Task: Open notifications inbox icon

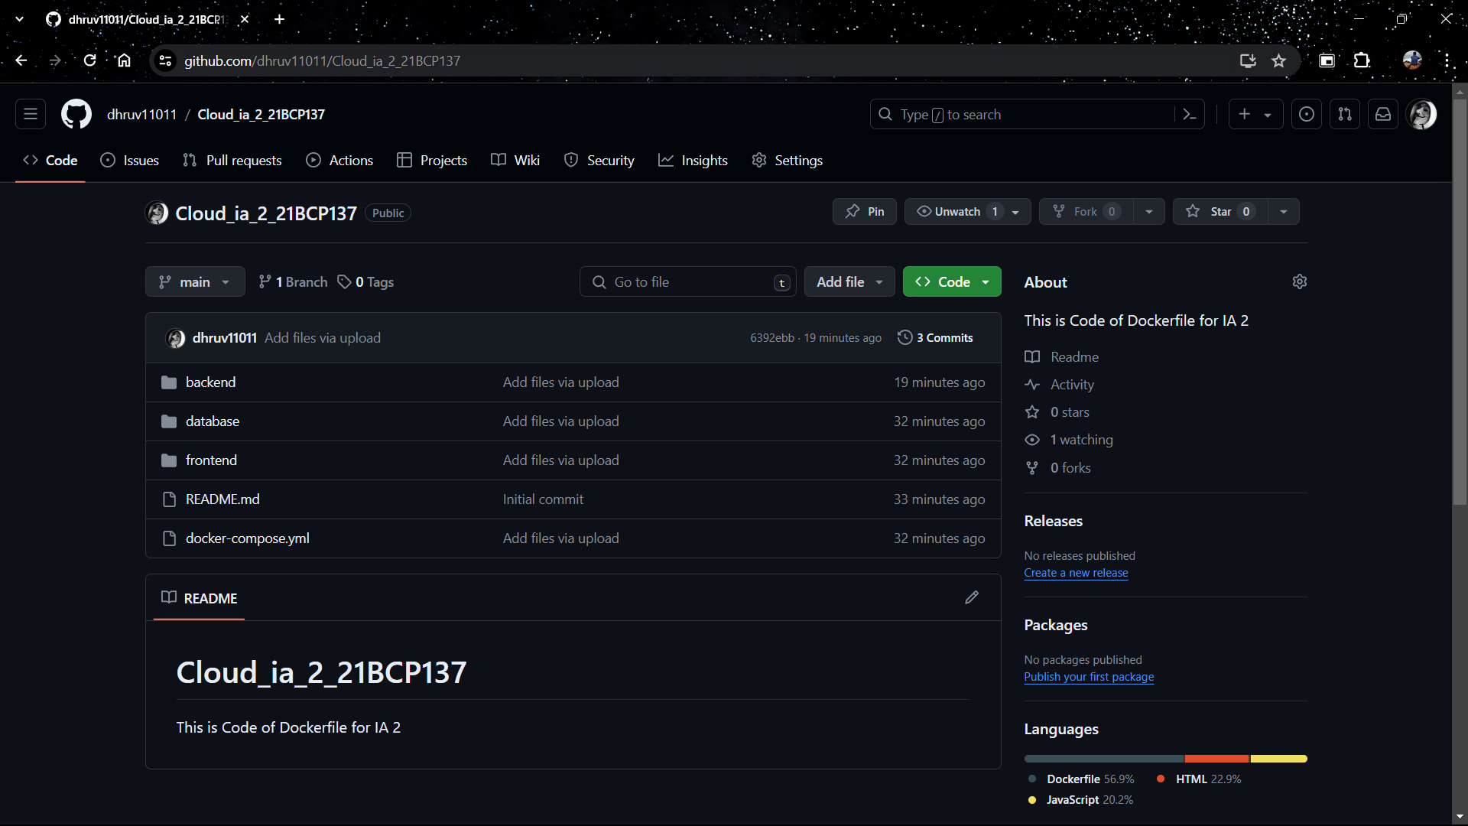Action: point(1383,115)
